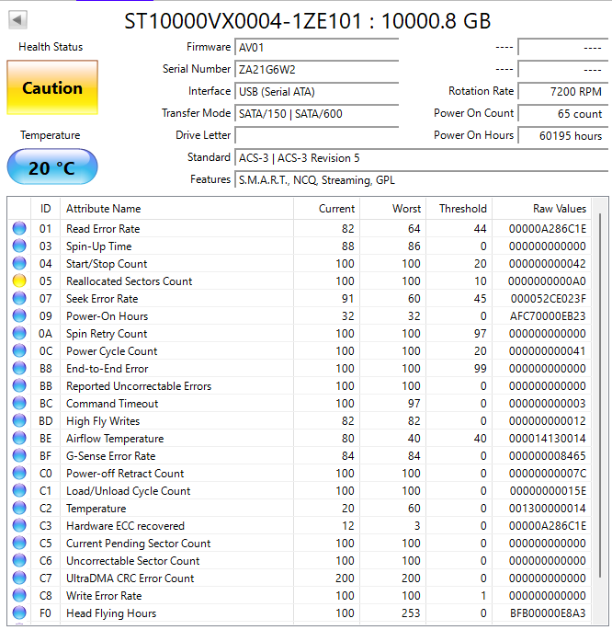Select the Airflow Temperature attribute name
The image size is (612, 630).
pyautogui.click(x=115, y=439)
